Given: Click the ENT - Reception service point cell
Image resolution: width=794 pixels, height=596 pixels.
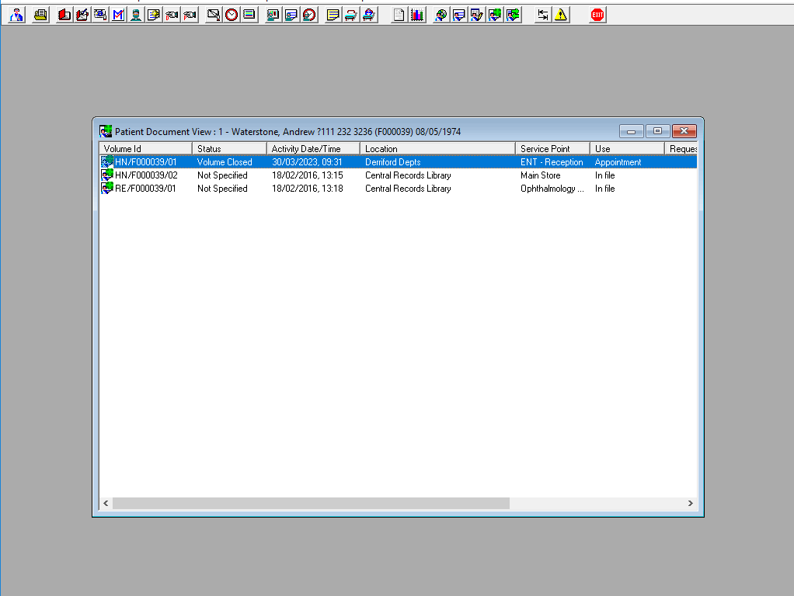Looking at the screenshot, I should pyautogui.click(x=552, y=162).
